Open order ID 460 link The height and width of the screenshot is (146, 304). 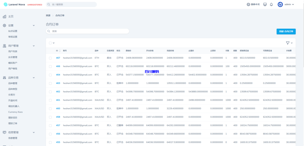[58, 109]
